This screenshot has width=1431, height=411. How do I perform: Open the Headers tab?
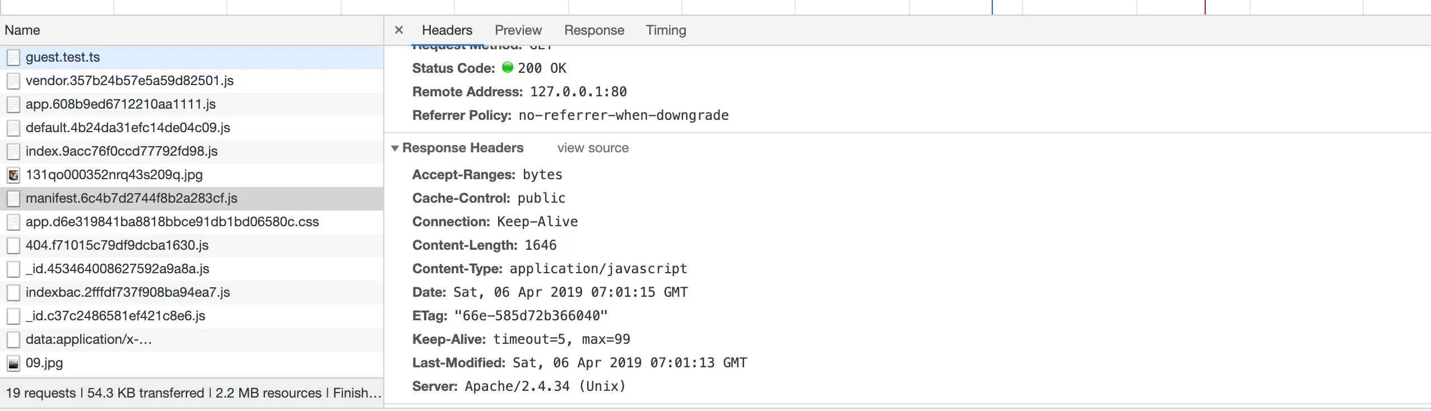447,30
